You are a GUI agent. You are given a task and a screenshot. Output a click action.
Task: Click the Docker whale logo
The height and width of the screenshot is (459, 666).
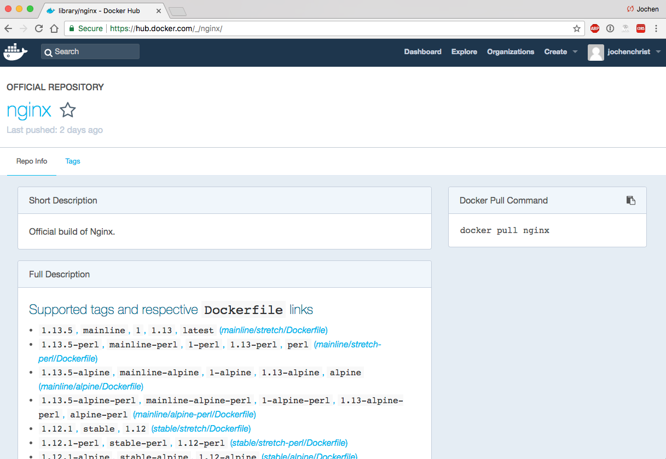click(15, 51)
